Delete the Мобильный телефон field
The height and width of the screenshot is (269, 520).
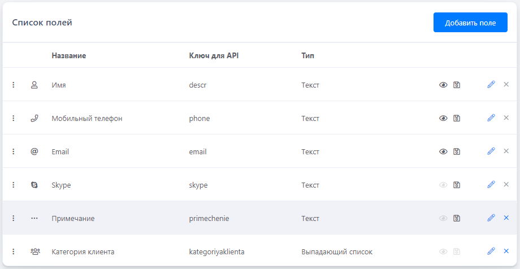pos(506,118)
